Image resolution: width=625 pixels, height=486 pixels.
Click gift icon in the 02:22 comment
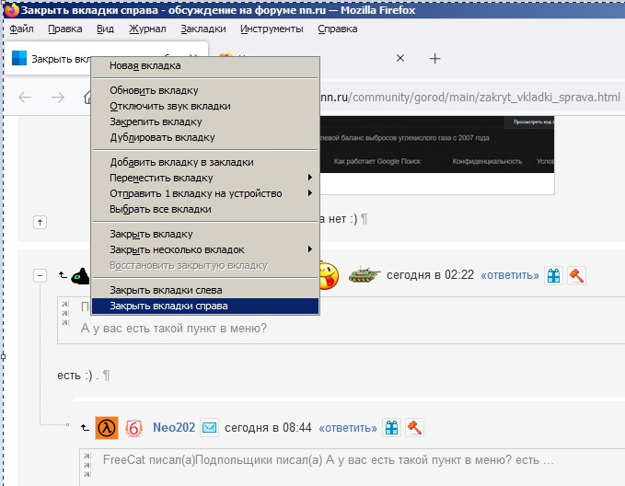click(553, 275)
